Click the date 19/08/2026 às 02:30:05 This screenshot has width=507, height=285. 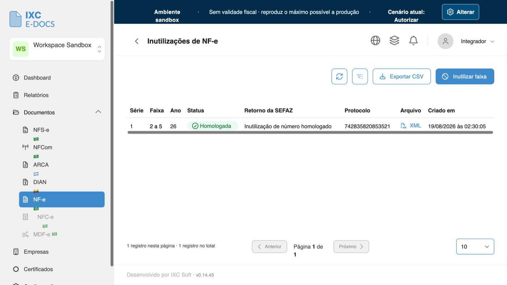457,126
